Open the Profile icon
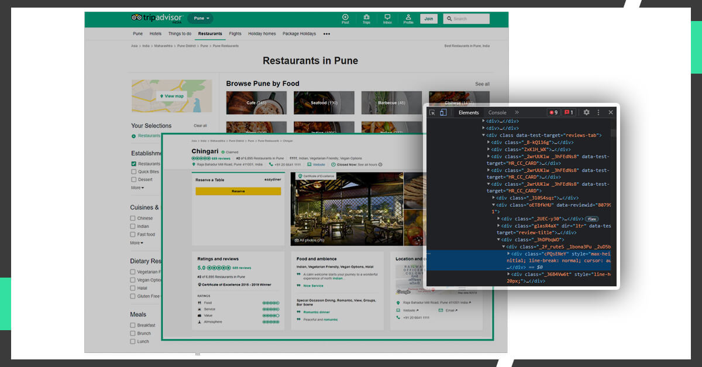This screenshot has width=702, height=367. click(408, 18)
